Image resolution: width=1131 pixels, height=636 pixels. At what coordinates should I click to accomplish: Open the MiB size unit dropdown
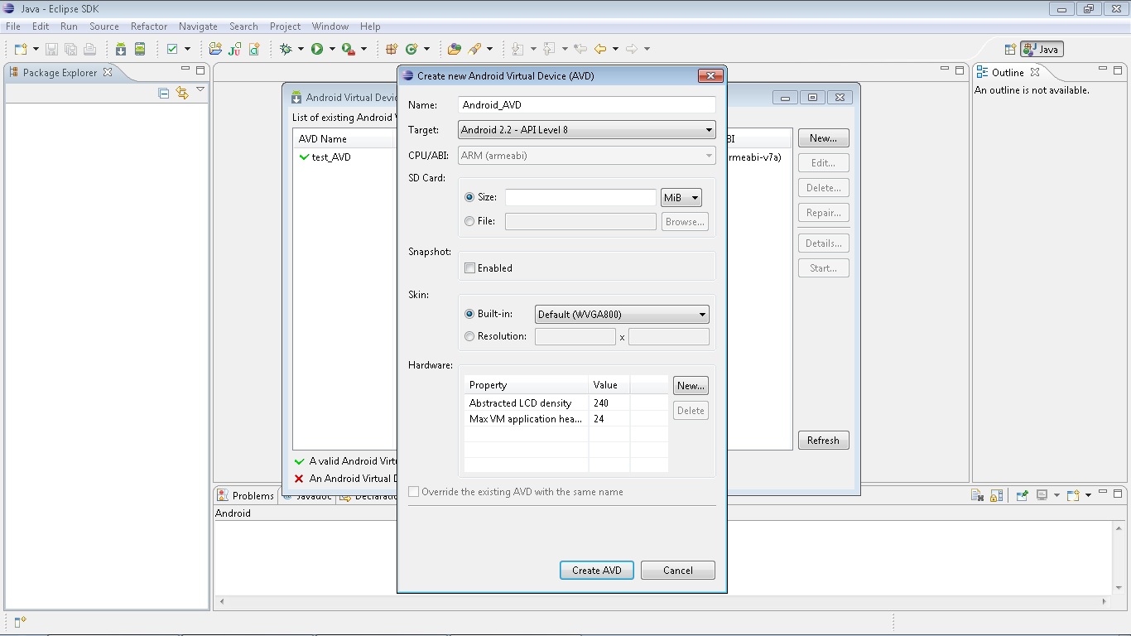[x=681, y=197]
